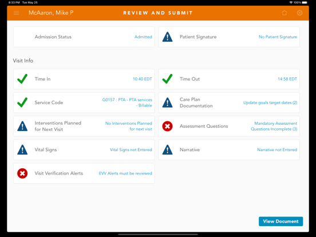Click the Time In green checkmark

click(22, 79)
